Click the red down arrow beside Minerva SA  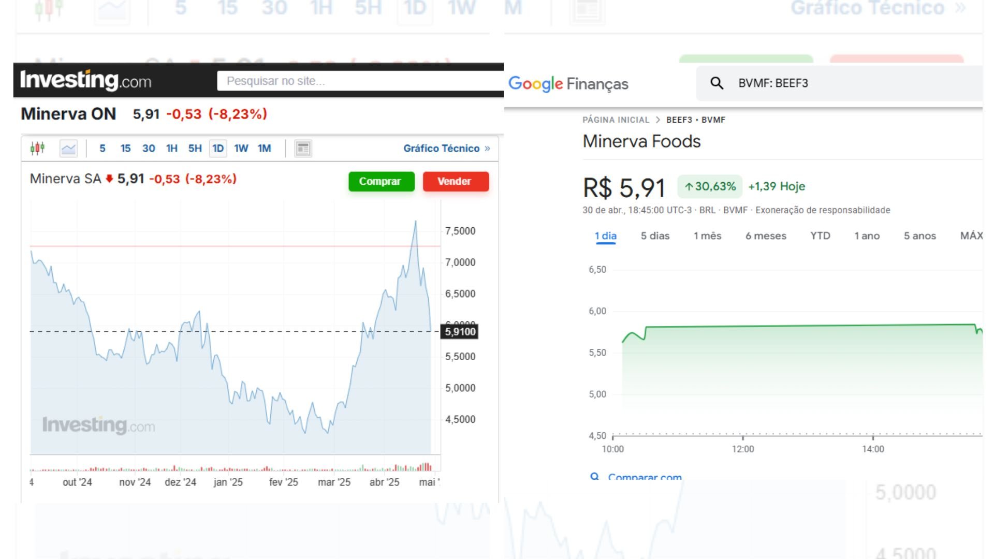(109, 179)
